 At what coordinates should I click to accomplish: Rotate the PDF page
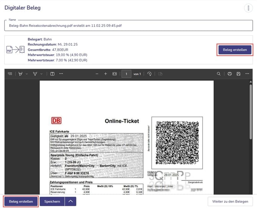click(x=149, y=74)
